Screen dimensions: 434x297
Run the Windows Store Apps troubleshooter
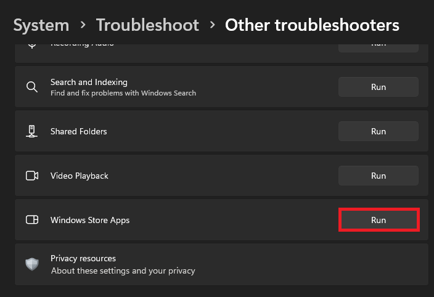pos(379,220)
